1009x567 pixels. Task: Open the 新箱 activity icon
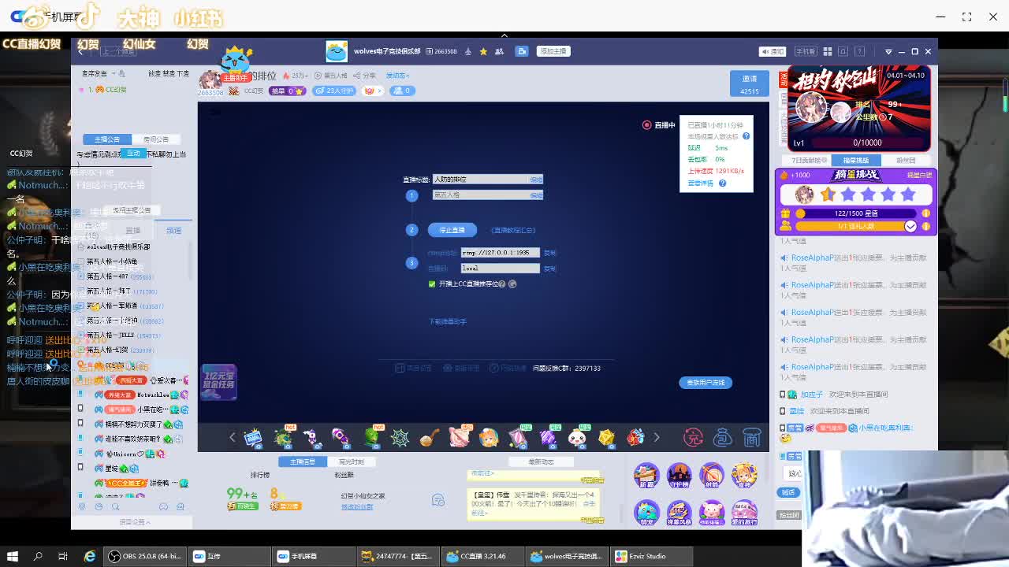pyautogui.click(x=646, y=476)
